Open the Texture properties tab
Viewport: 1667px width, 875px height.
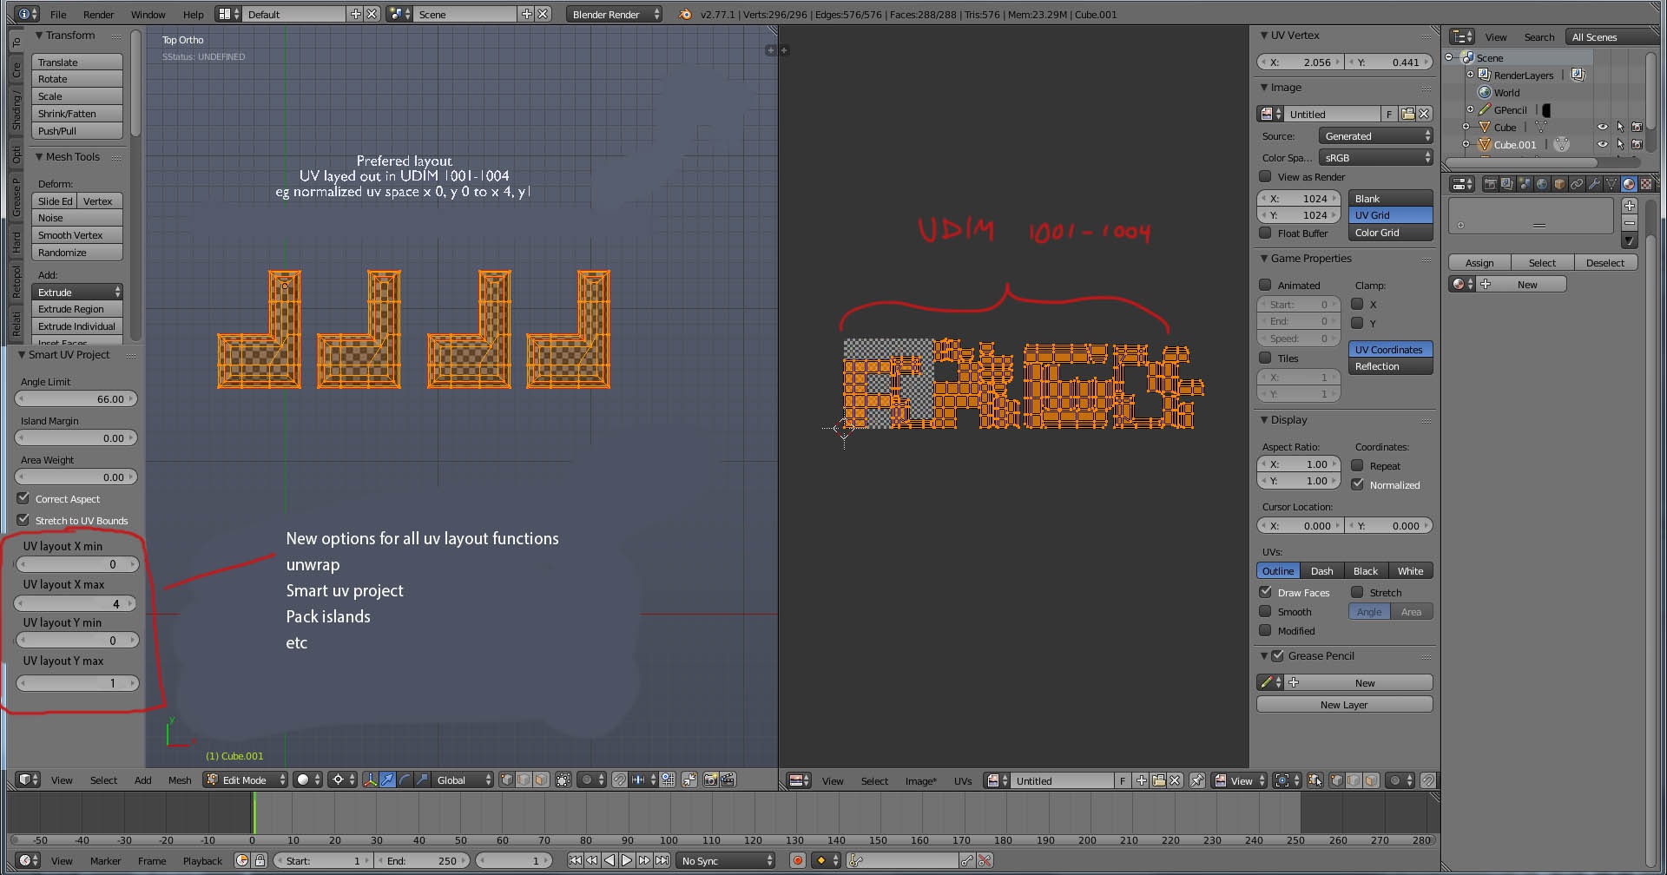click(x=1646, y=184)
